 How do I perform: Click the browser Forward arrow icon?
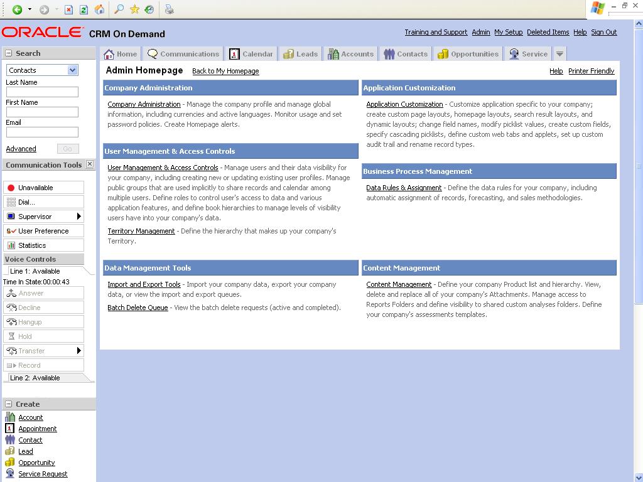click(x=45, y=9)
